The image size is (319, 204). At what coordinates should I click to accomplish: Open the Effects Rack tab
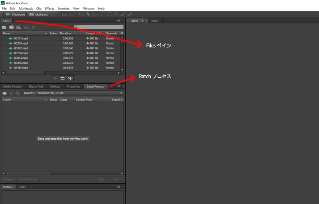point(36,86)
